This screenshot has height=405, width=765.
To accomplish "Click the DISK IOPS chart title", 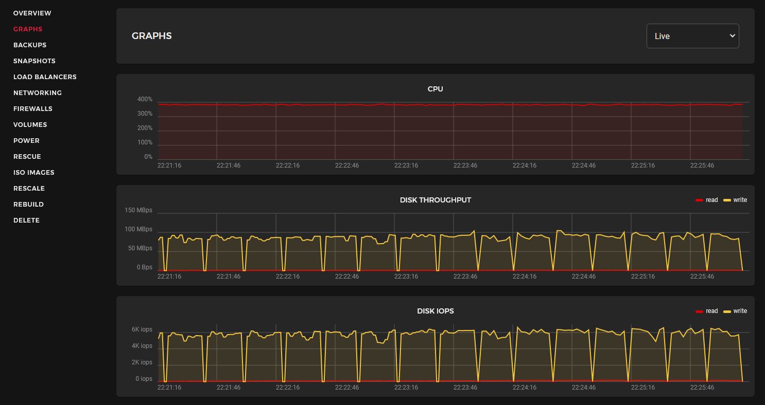I will tap(435, 311).
